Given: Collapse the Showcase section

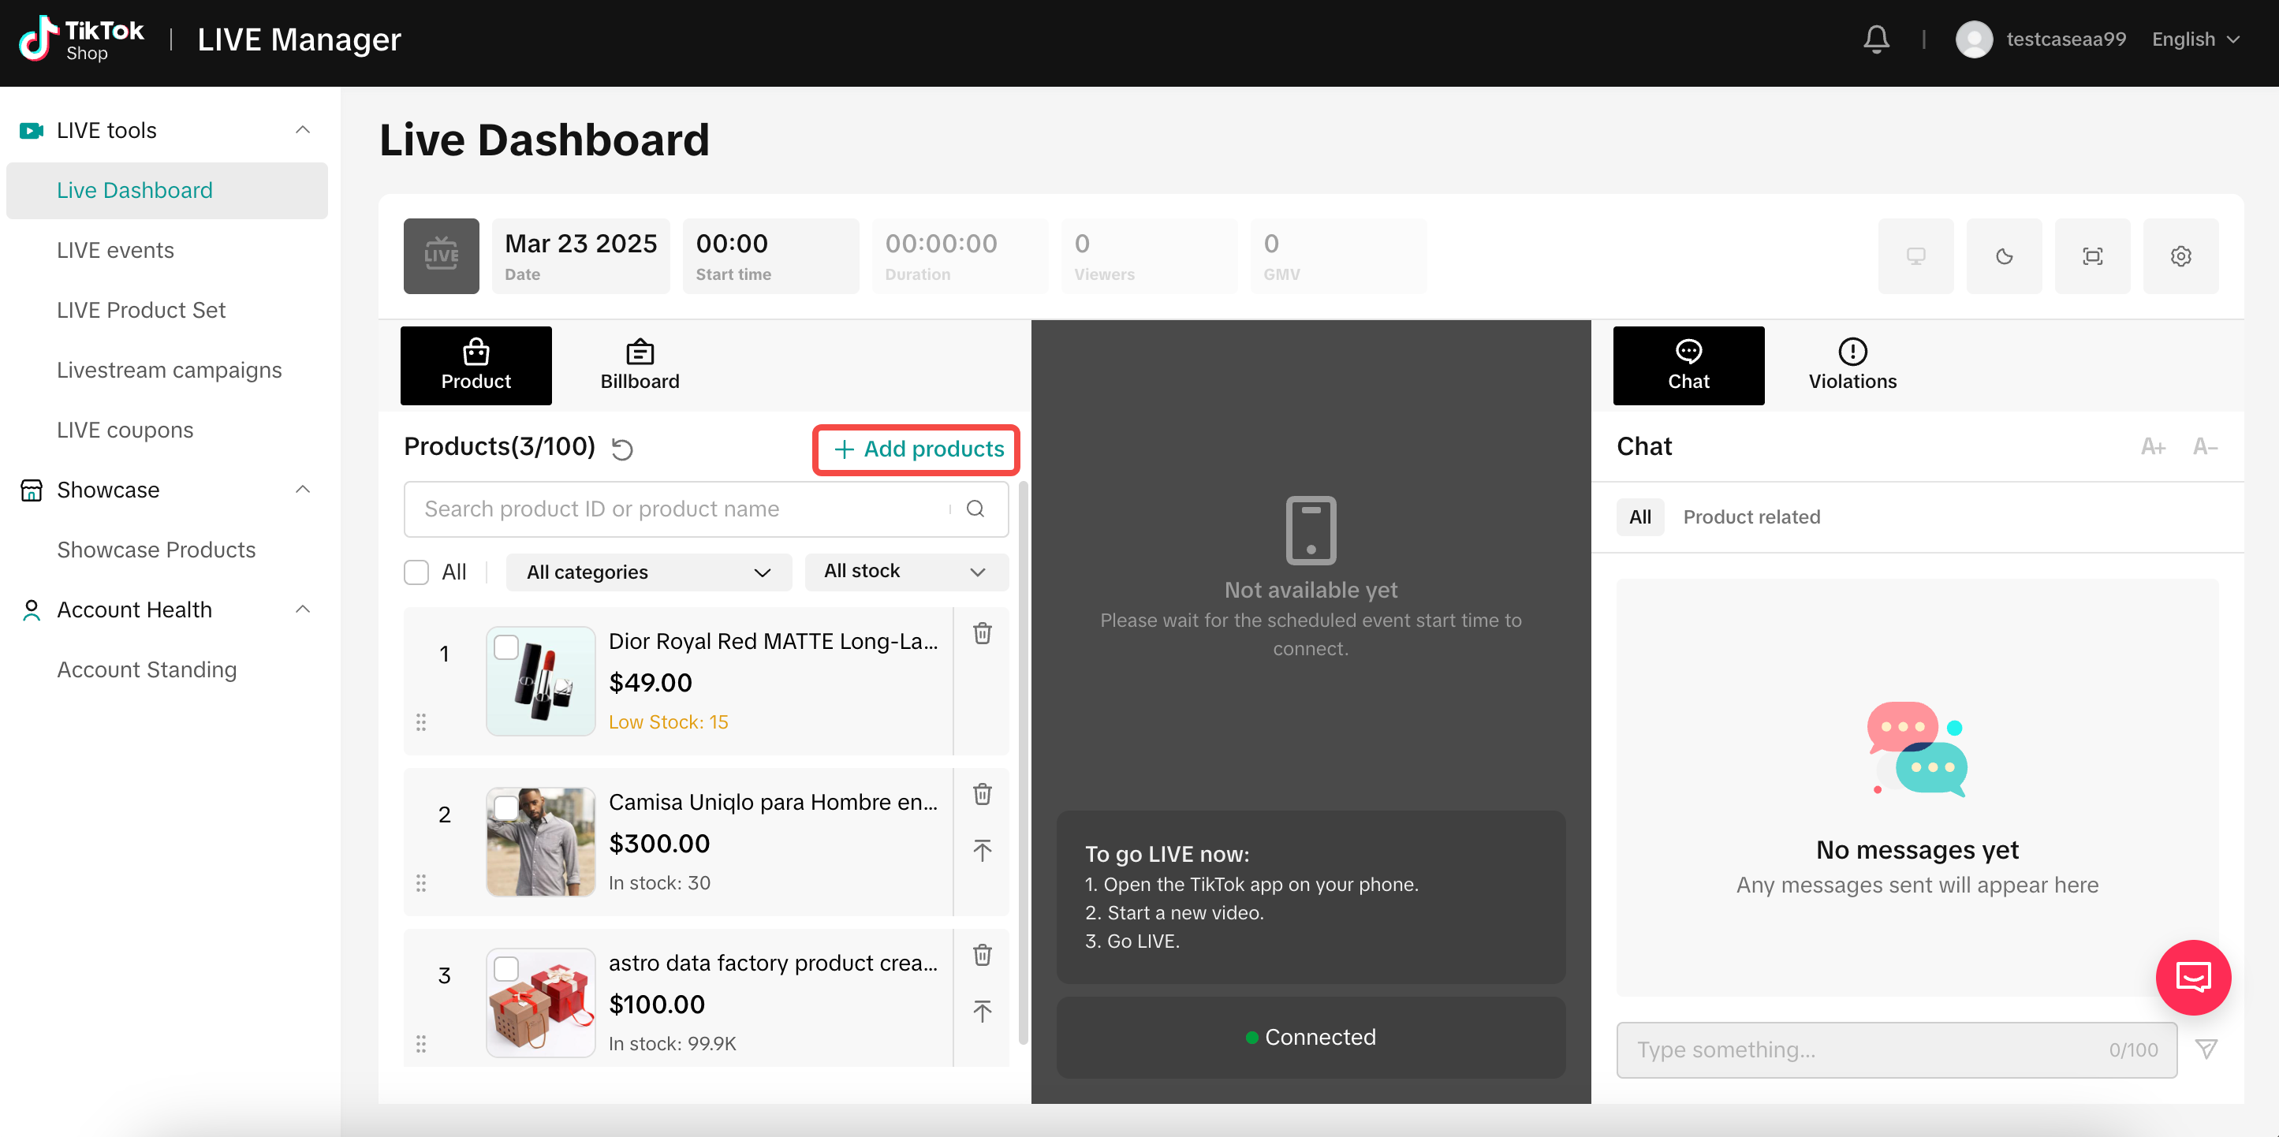Looking at the screenshot, I should 303,488.
